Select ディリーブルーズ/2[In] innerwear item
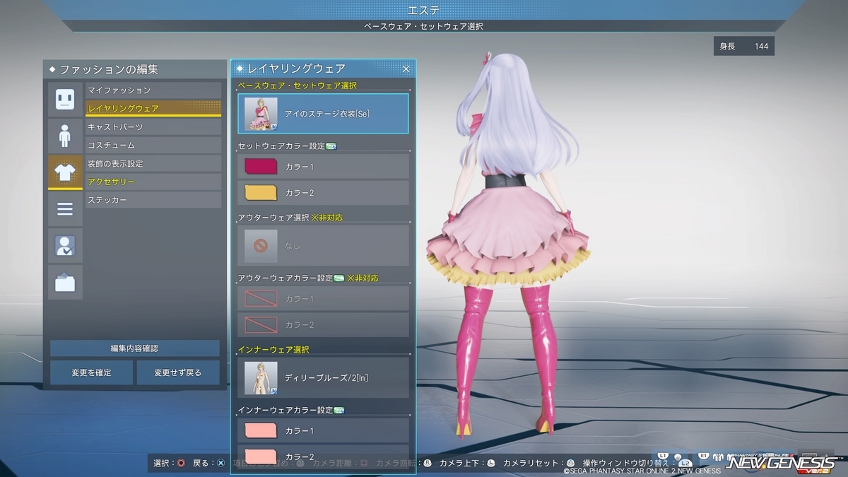The image size is (848, 477). pyautogui.click(x=323, y=377)
